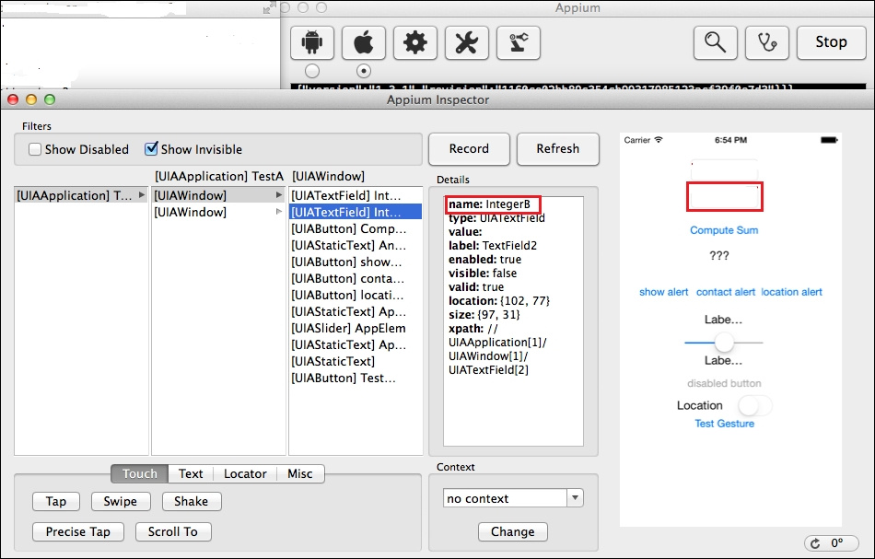The height and width of the screenshot is (559, 875).
Task: Select the UIAButton show… row
Action: 356,262
